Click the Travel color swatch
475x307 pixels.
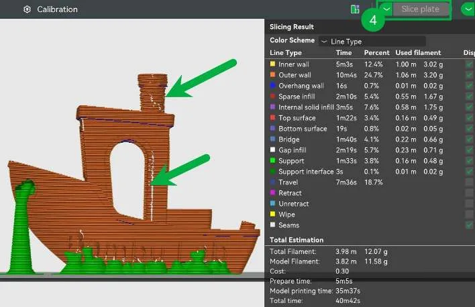272,182
